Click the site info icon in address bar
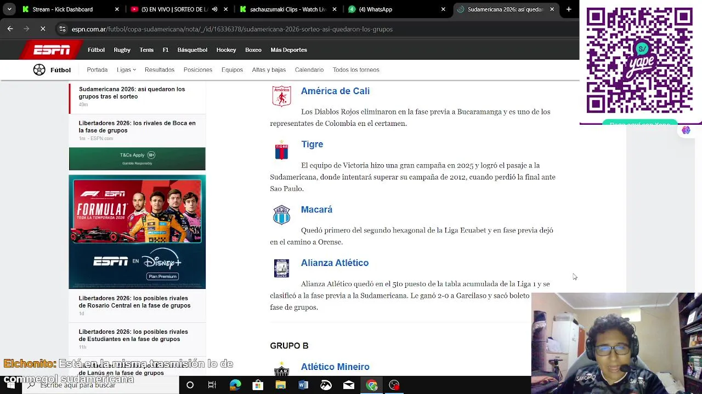This screenshot has width=702, height=394. pos(63,29)
